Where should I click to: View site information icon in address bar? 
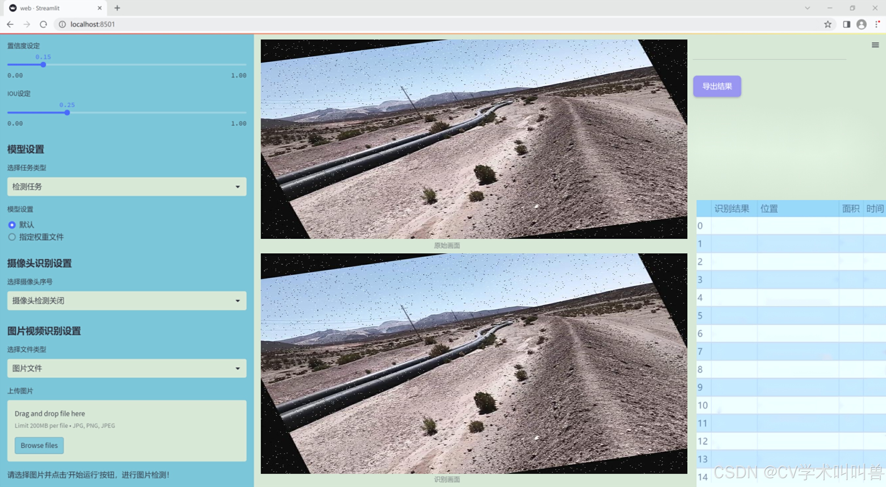62,24
